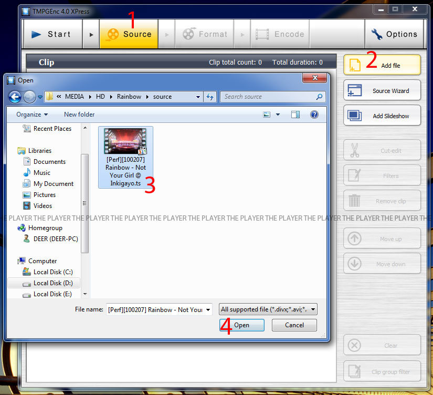This screenshot has width=433, height=395.
Task: Click the HD breadcrumb in address bar
Action: (100, 97)
